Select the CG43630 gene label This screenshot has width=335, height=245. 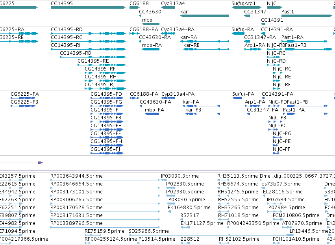pos(150,11)
